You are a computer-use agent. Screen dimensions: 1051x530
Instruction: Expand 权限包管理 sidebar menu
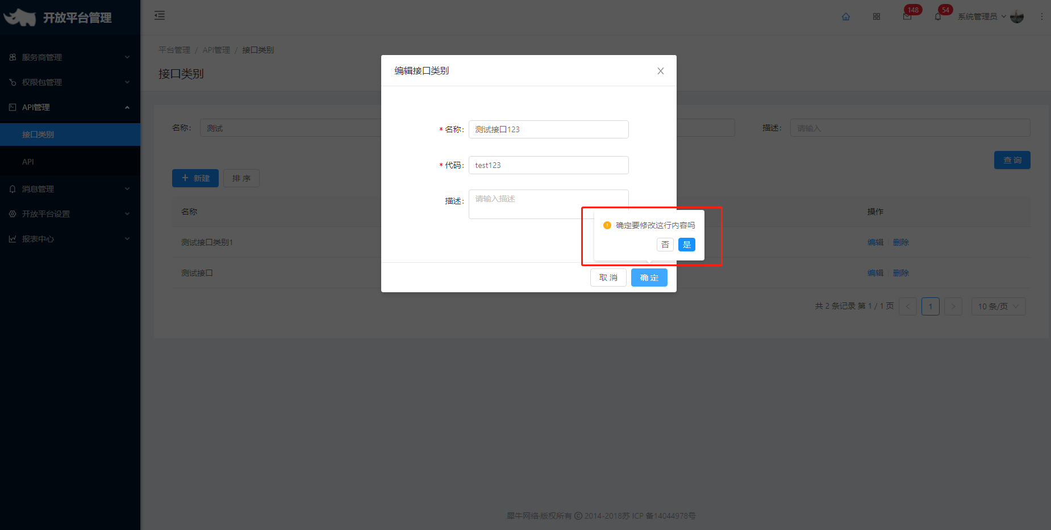coord(70,82)
